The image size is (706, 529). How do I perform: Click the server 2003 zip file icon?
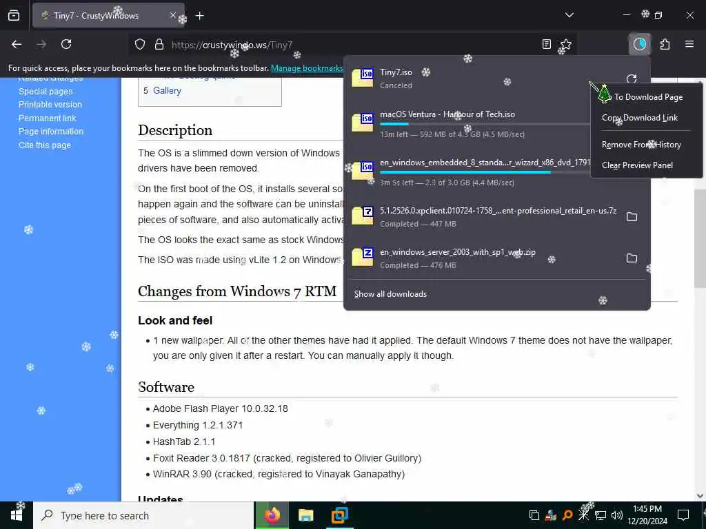(x=363, y=258)
